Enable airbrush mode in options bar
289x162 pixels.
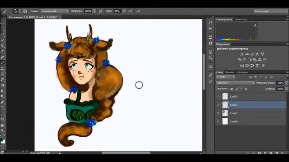(x=130, y=11)
